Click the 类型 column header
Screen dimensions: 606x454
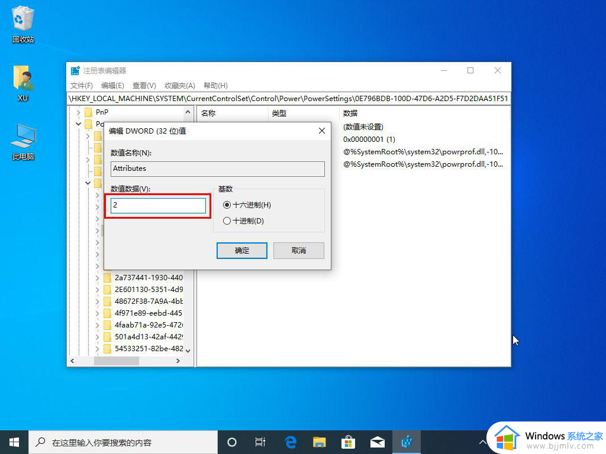click(304, 113)
